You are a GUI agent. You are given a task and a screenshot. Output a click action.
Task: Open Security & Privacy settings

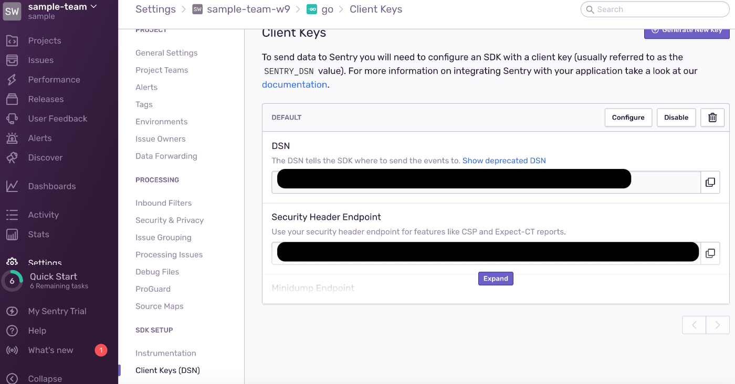point(170,220)
